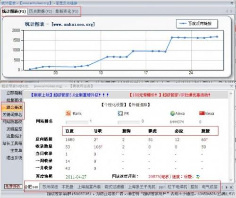Screen dimensions: 236x198
Task: Open the 上海象王干洗机 keyword tab
Action: [142, 187]
